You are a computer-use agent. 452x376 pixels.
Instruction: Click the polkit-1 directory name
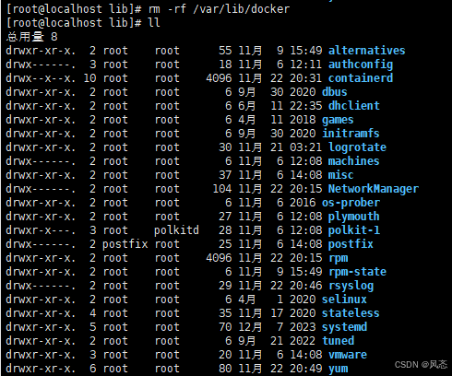[x=354, y=230]
